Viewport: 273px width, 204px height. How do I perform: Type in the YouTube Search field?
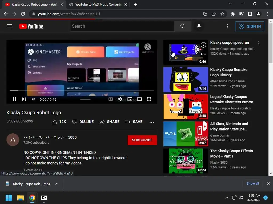tap(122, 26)
